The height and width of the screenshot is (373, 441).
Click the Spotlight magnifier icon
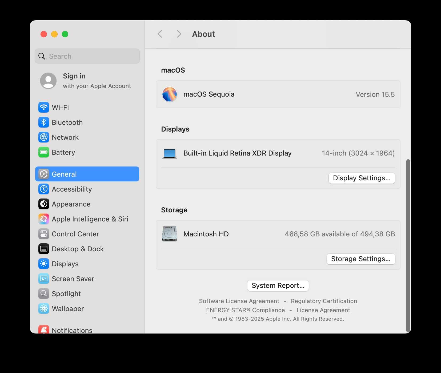44,294
